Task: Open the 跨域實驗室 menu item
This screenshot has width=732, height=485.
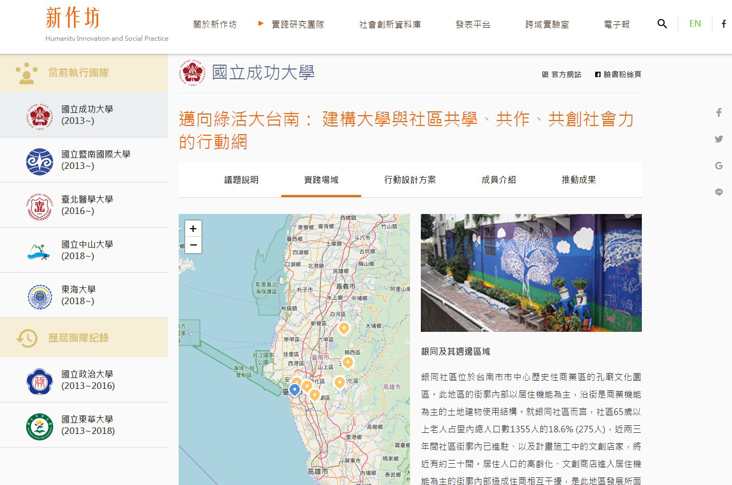Action: coord(547,24)
